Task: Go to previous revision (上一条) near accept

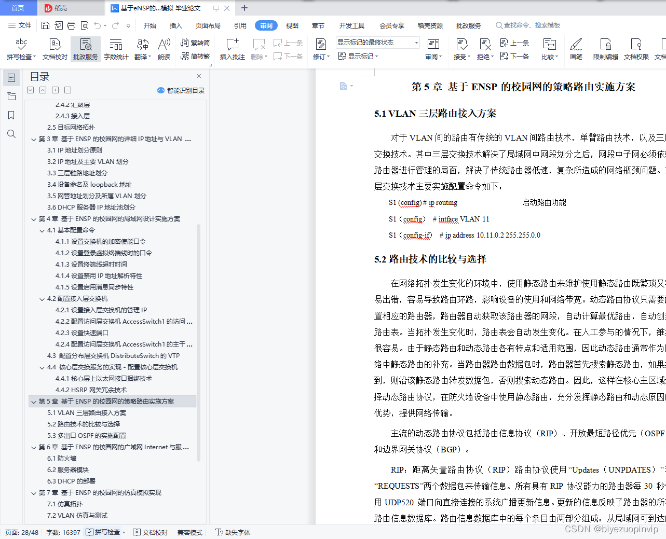Action: tap(515, 43)
